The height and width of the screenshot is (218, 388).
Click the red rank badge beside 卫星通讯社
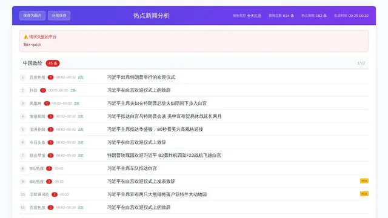point(55,194)
